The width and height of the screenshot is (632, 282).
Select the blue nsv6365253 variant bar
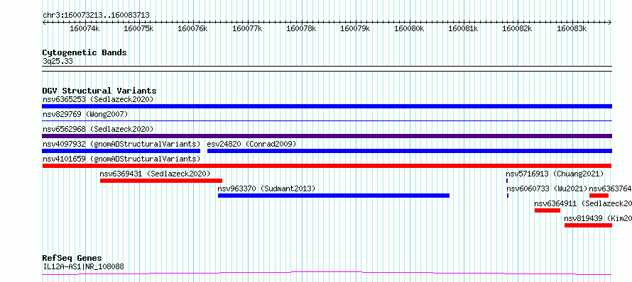[x=327, y=106]
